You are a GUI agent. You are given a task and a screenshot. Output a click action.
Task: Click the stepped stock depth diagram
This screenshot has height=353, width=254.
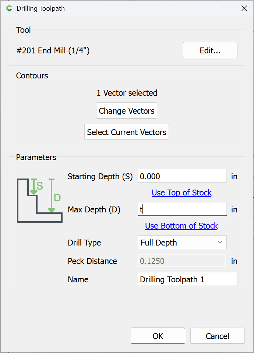(39, 200)
